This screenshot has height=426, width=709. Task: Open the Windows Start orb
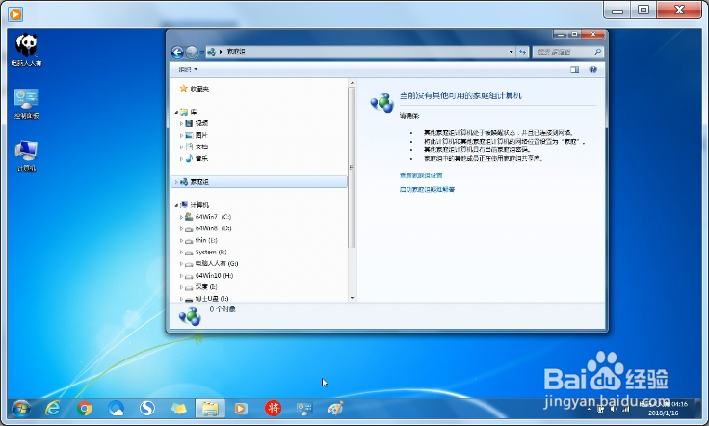tap(21, 409)
